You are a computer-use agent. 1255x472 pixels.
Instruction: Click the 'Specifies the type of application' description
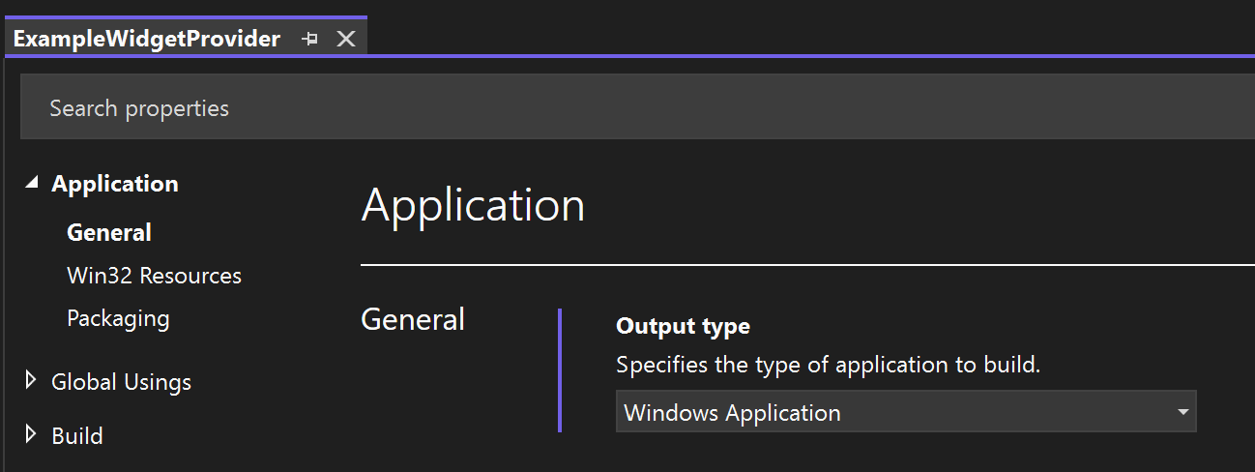828,366
